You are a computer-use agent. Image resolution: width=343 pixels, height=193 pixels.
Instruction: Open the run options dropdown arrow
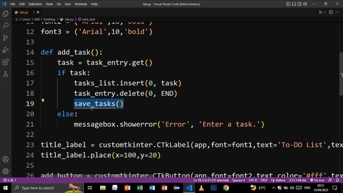(325, 12)
